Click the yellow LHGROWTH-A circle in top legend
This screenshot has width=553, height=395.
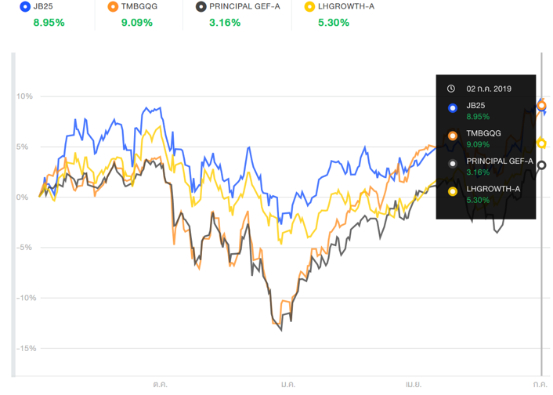(x=309, y=7)
